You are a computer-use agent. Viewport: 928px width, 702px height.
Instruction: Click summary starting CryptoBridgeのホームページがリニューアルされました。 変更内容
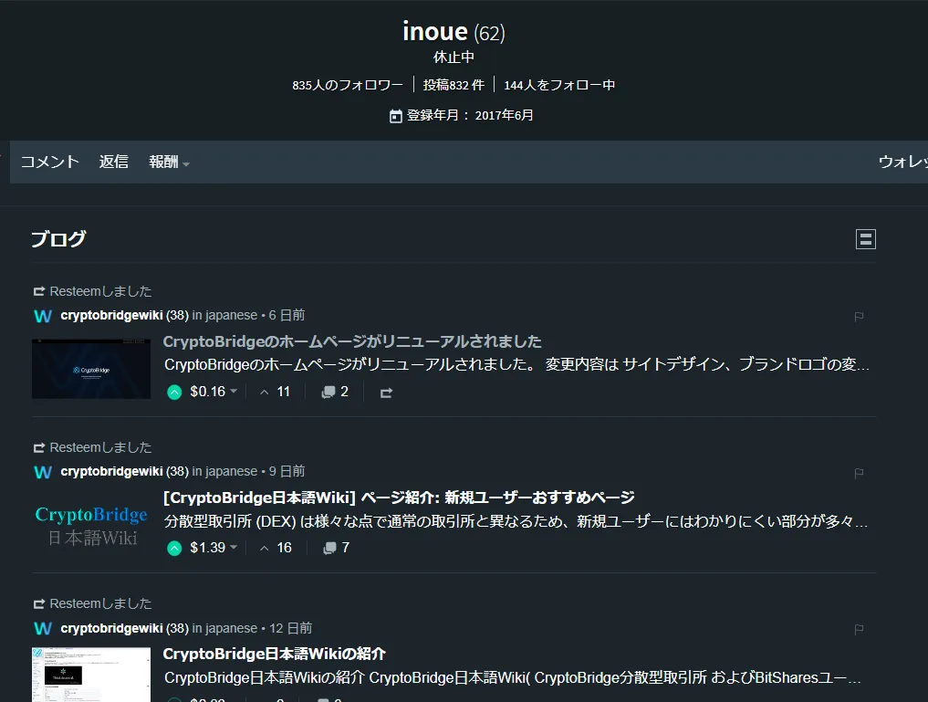pyautogui.click(x=516, y=364)
